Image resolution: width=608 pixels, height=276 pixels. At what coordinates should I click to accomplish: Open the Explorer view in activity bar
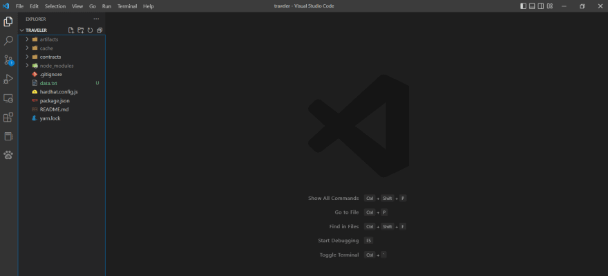(x=8, y=21)
